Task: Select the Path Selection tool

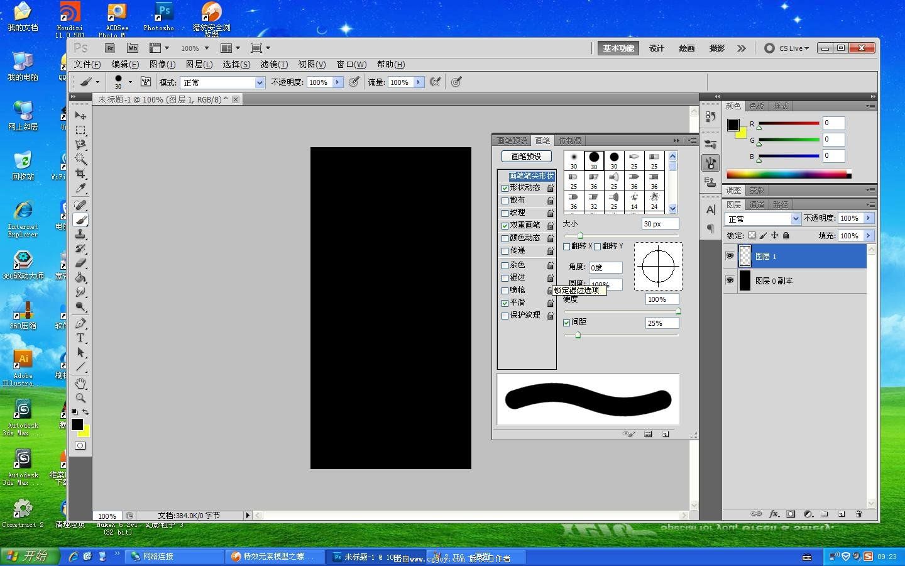Action: coord(80,352)
